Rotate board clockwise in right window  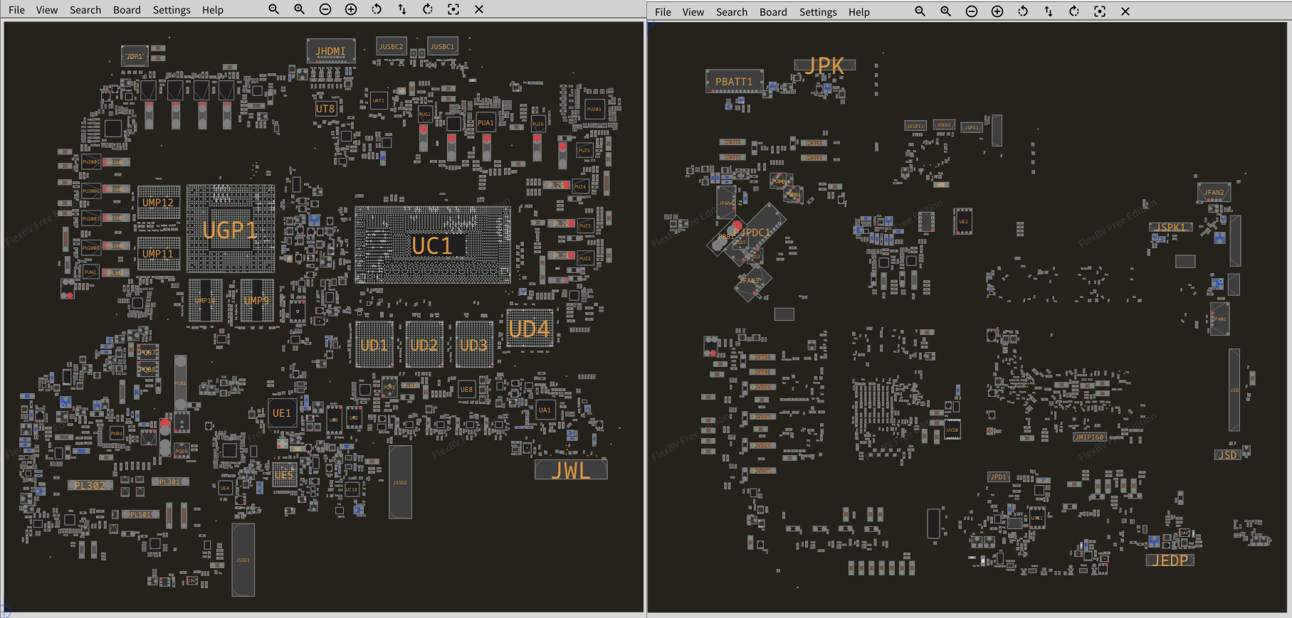[x=1074, y=11]
